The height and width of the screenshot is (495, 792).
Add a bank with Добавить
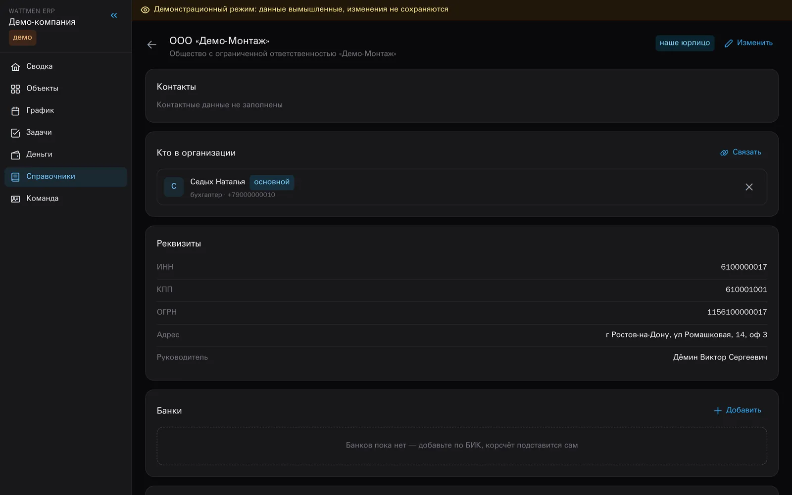738,410
